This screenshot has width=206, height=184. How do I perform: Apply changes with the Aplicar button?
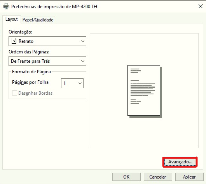(189, 177)
